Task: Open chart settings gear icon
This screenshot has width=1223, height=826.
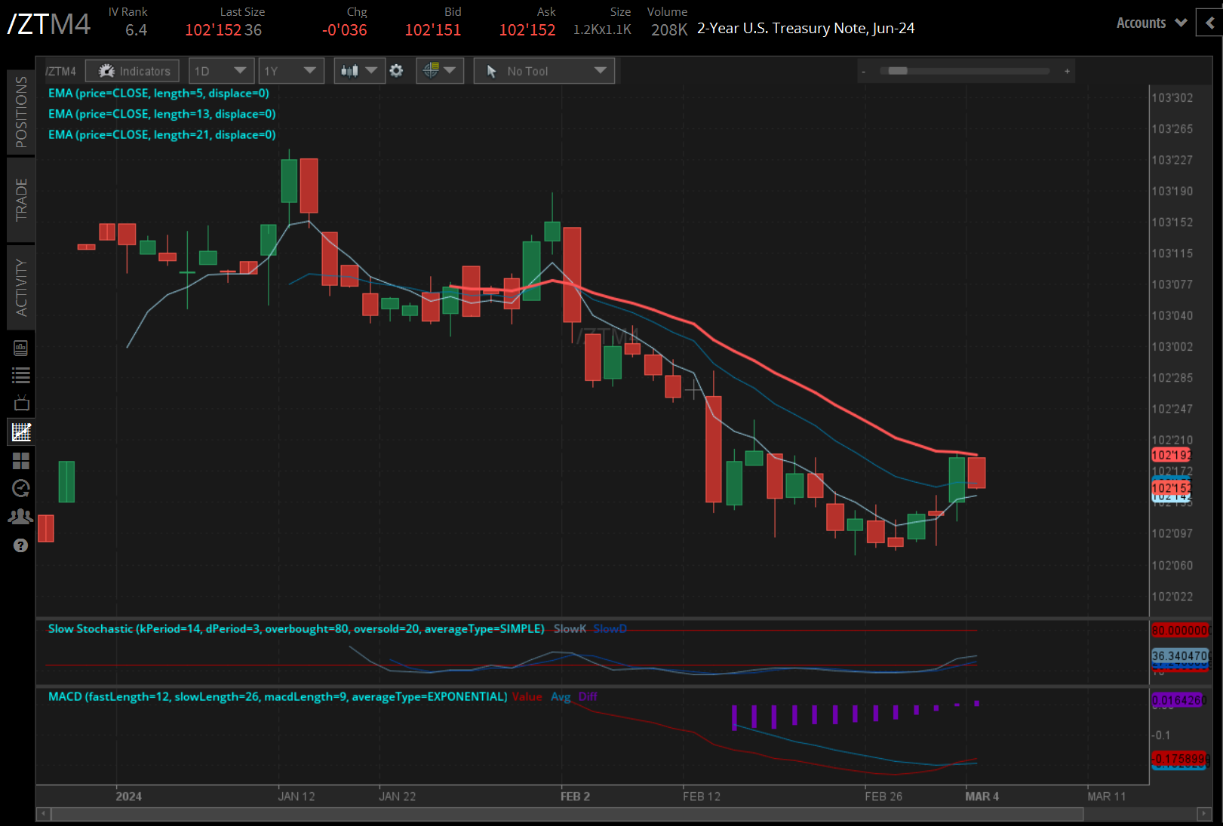Action: click(x=396, y=71)
